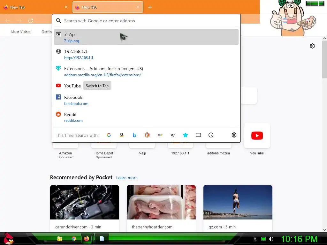This screenshot has height=245, width=327.
Task: Go back one page
Action: tap(8, 21)
